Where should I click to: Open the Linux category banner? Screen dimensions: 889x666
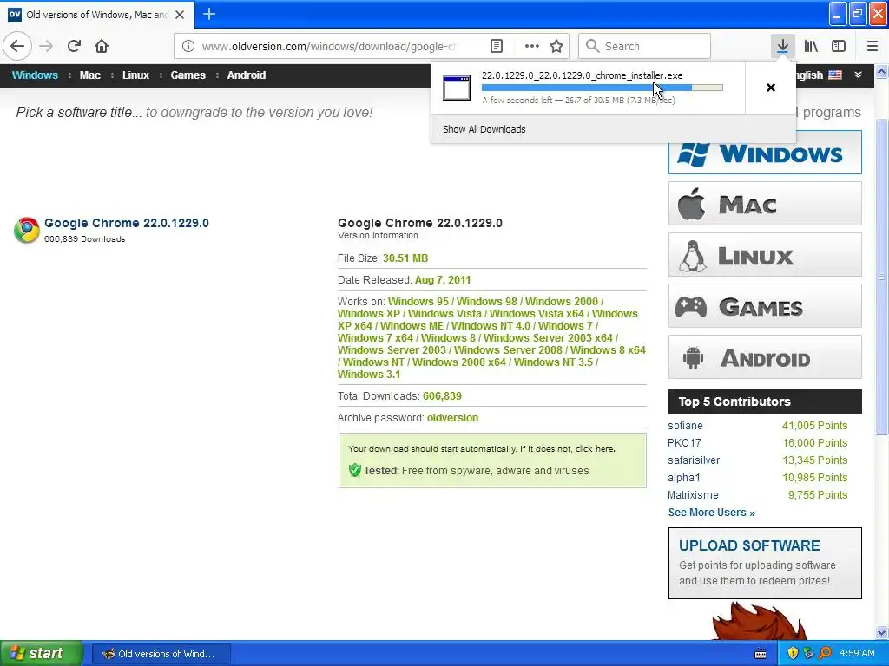point(765,254)
